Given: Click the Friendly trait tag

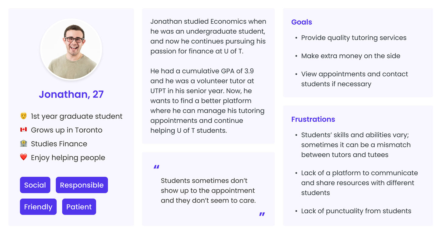Looking at the screenshot, I should pos(38,207).
